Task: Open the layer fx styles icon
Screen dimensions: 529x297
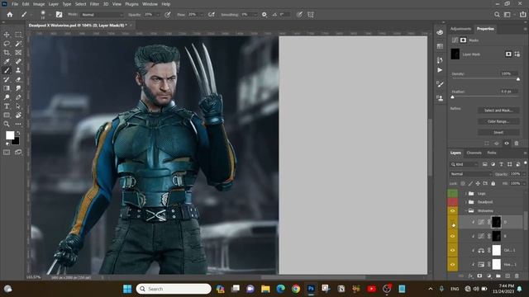Action: tap(470, 276)
